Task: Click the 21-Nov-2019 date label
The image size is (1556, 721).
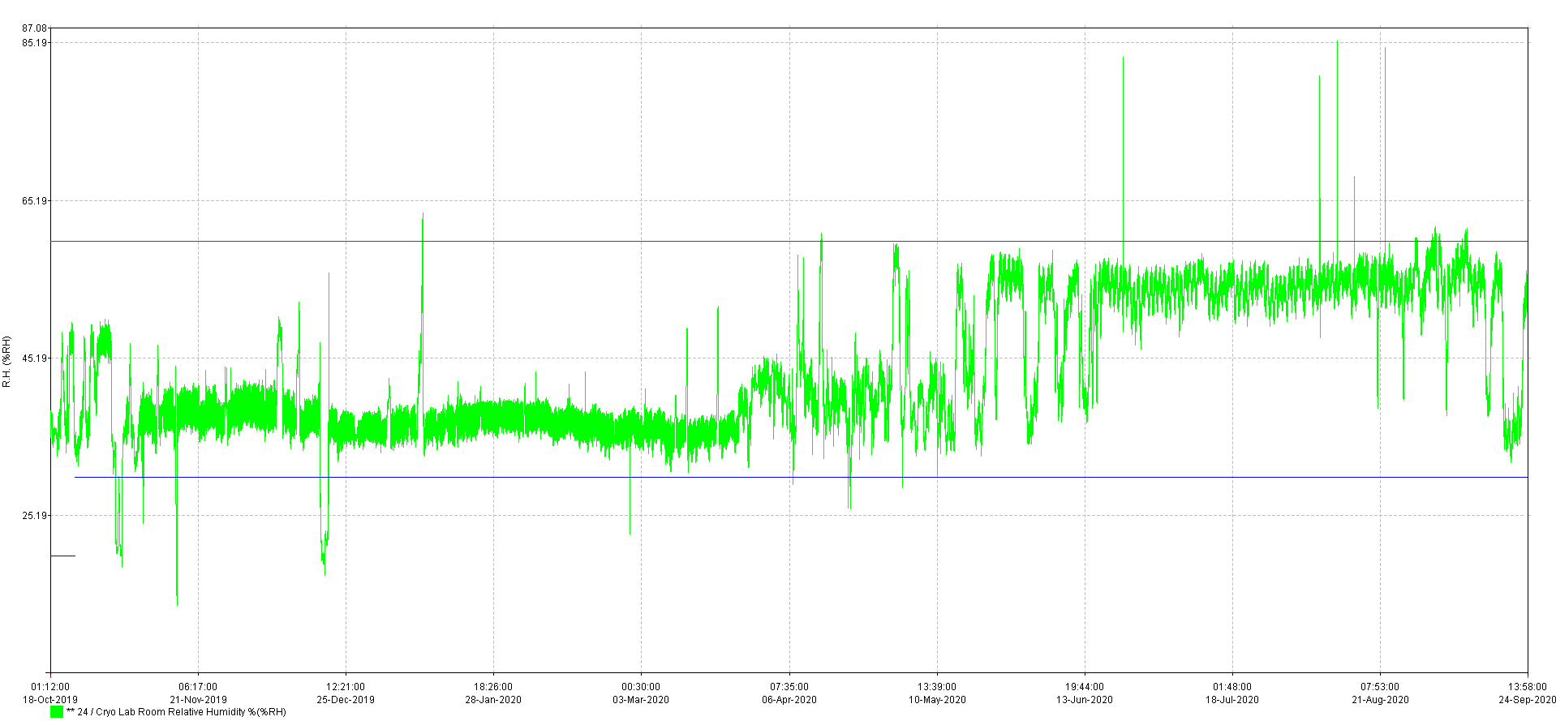Action: coord(198,700)
